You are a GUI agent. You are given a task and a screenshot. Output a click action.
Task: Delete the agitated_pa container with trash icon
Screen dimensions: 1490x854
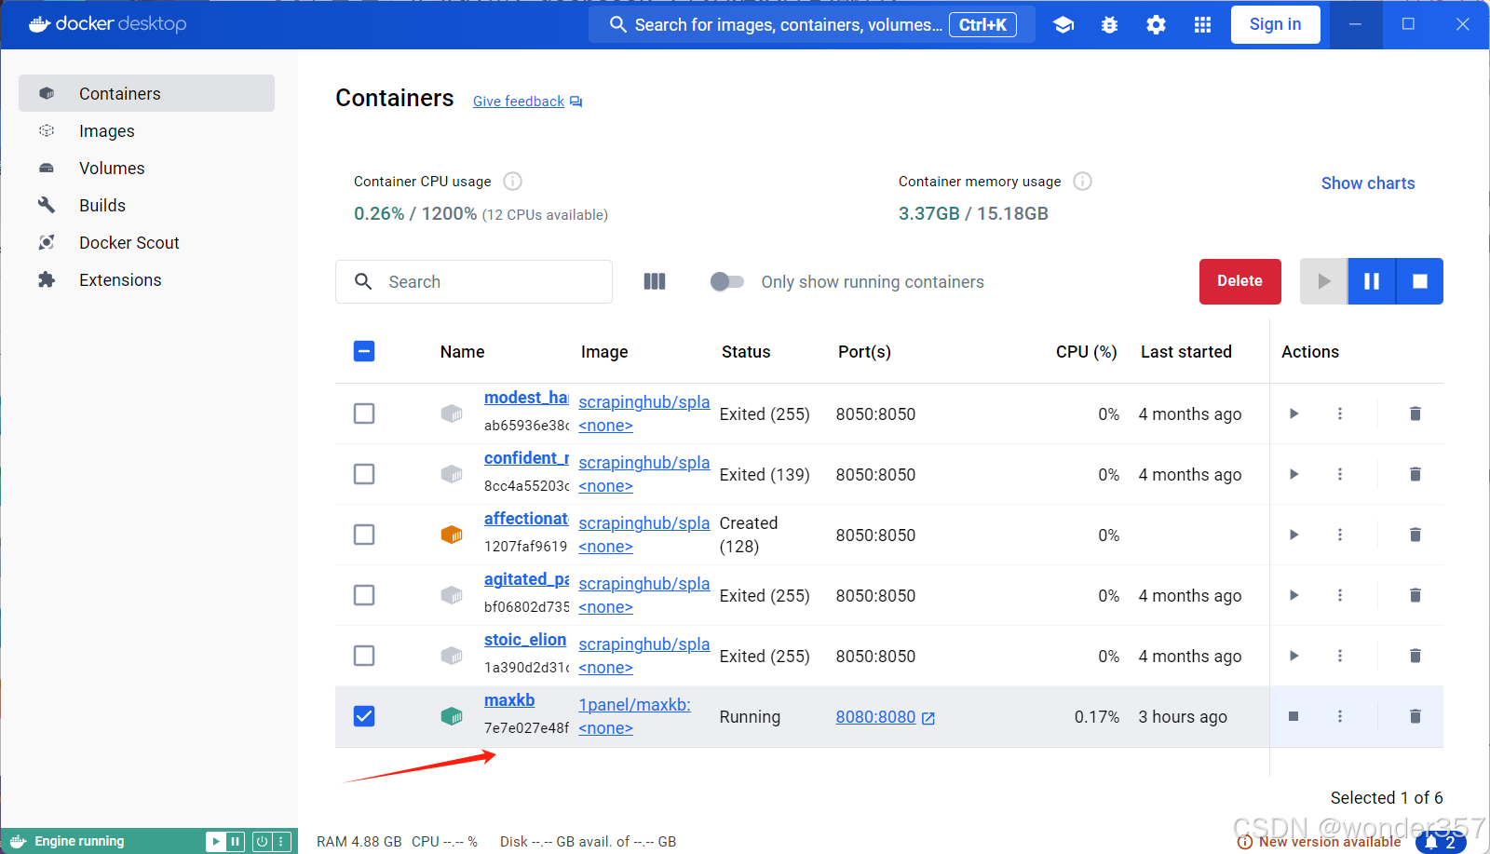click(x=1415, y=595)
